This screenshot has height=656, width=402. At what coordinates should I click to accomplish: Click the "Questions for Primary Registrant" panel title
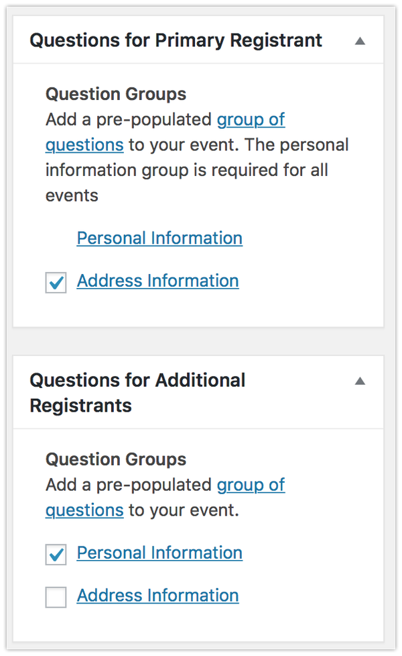[176, 40]
